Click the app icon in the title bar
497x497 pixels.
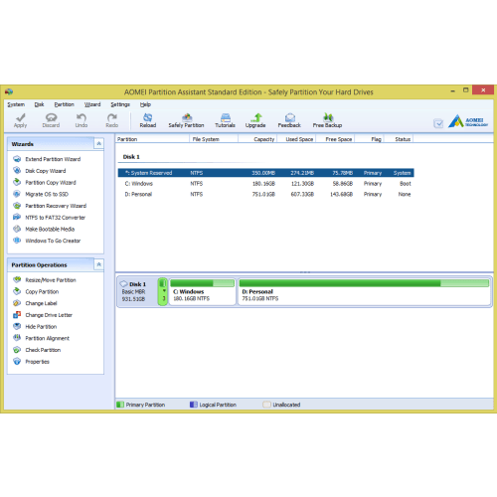(x=9, y=91)
